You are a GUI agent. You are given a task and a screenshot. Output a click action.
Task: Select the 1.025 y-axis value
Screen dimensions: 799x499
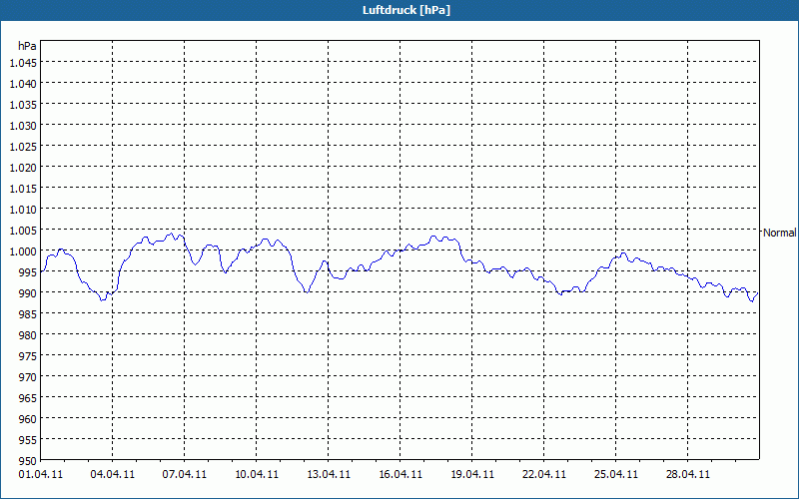pos(23,147)
